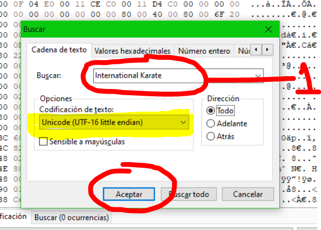
Task: Enable Sensible a mayúsculas checkbox
Action: (x=43, y=141)
